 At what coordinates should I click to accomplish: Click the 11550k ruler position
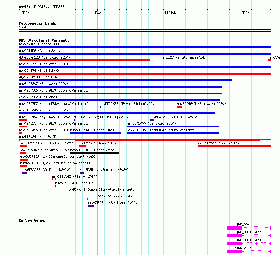(x=244, y=13)
